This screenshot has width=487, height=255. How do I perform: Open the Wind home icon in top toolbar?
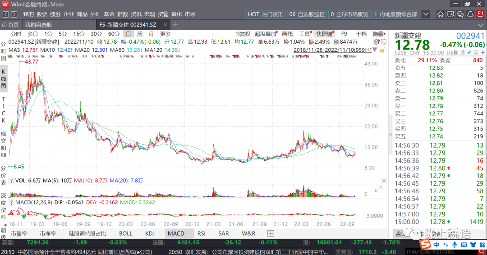coord(440,14)
